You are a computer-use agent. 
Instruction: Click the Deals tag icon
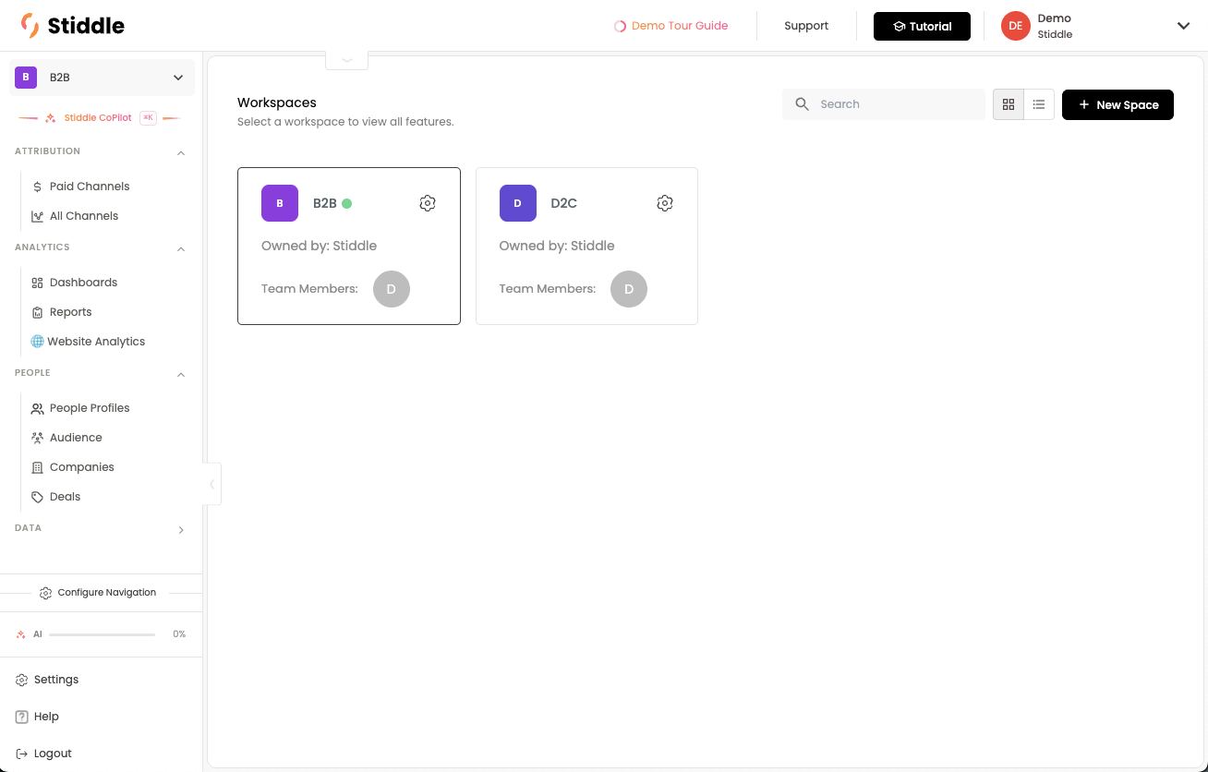[x=37, y=497]
